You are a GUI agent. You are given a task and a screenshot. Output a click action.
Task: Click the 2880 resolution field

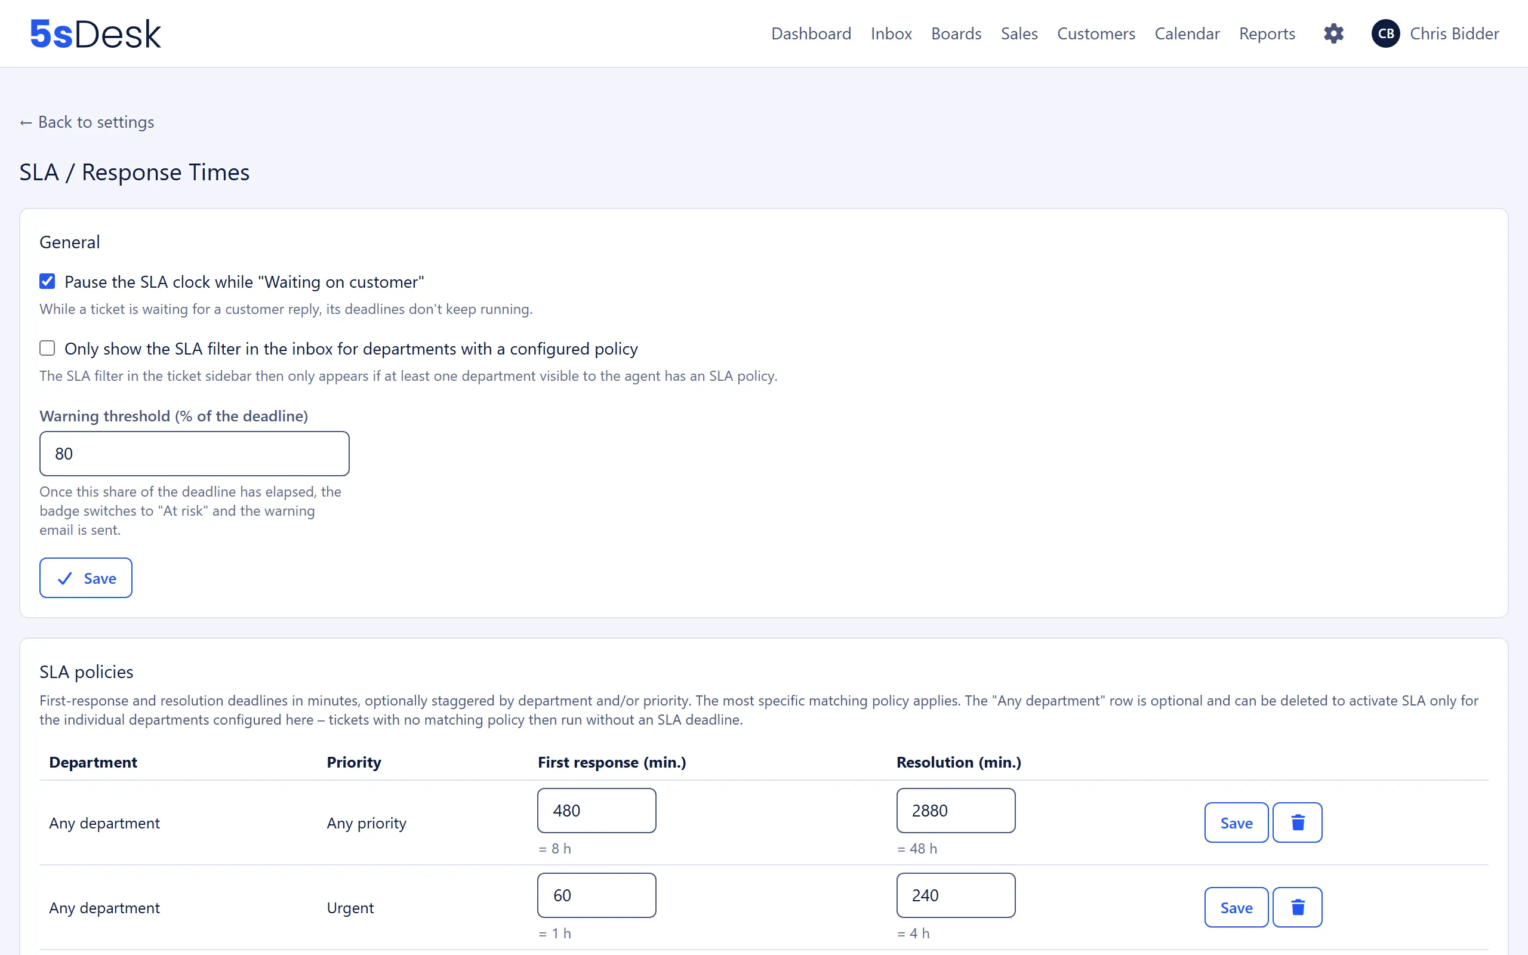click(x=956, y=811)
